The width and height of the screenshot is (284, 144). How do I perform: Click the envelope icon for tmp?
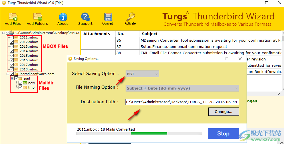[25, 88]
